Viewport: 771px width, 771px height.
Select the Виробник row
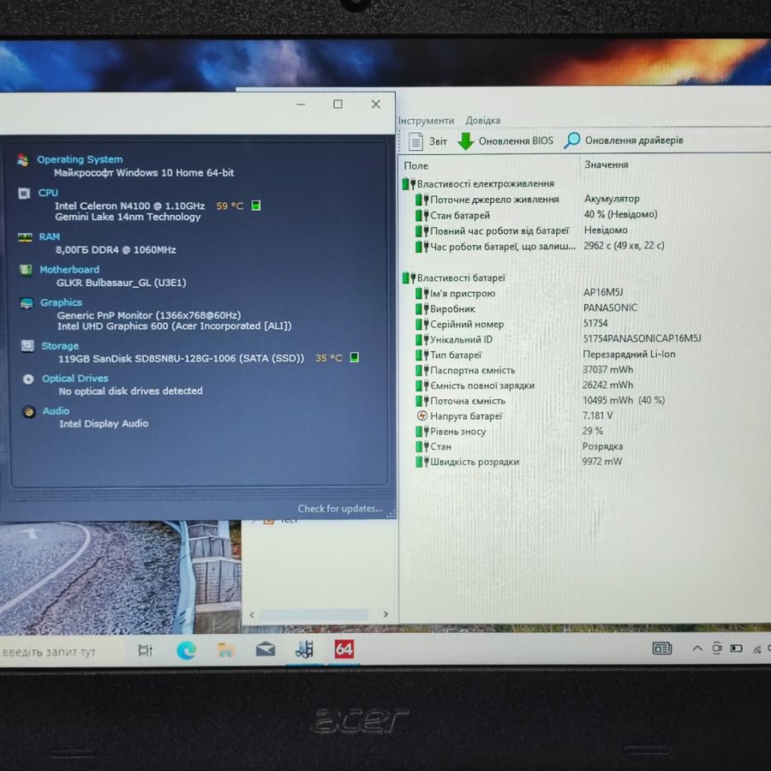click(526, 308)
